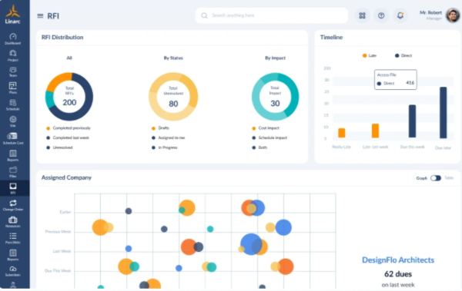Click the Search anything here field

click(x=271, y=15)
